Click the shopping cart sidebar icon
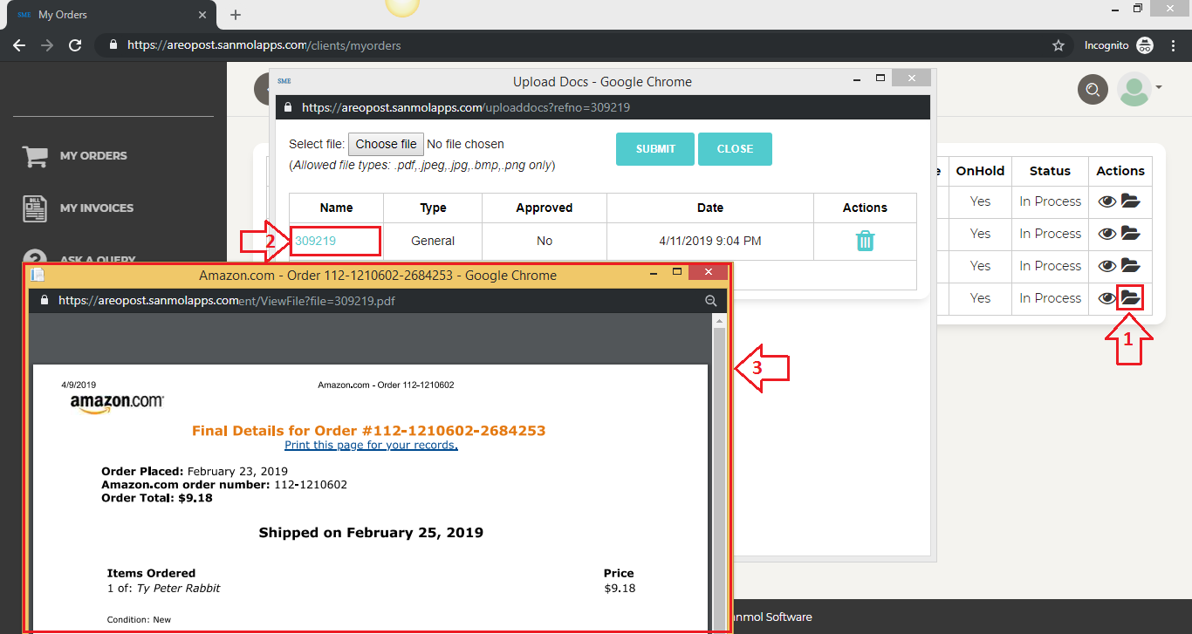The height and width of the screenshot is (634, 1192). coord(35,156)
